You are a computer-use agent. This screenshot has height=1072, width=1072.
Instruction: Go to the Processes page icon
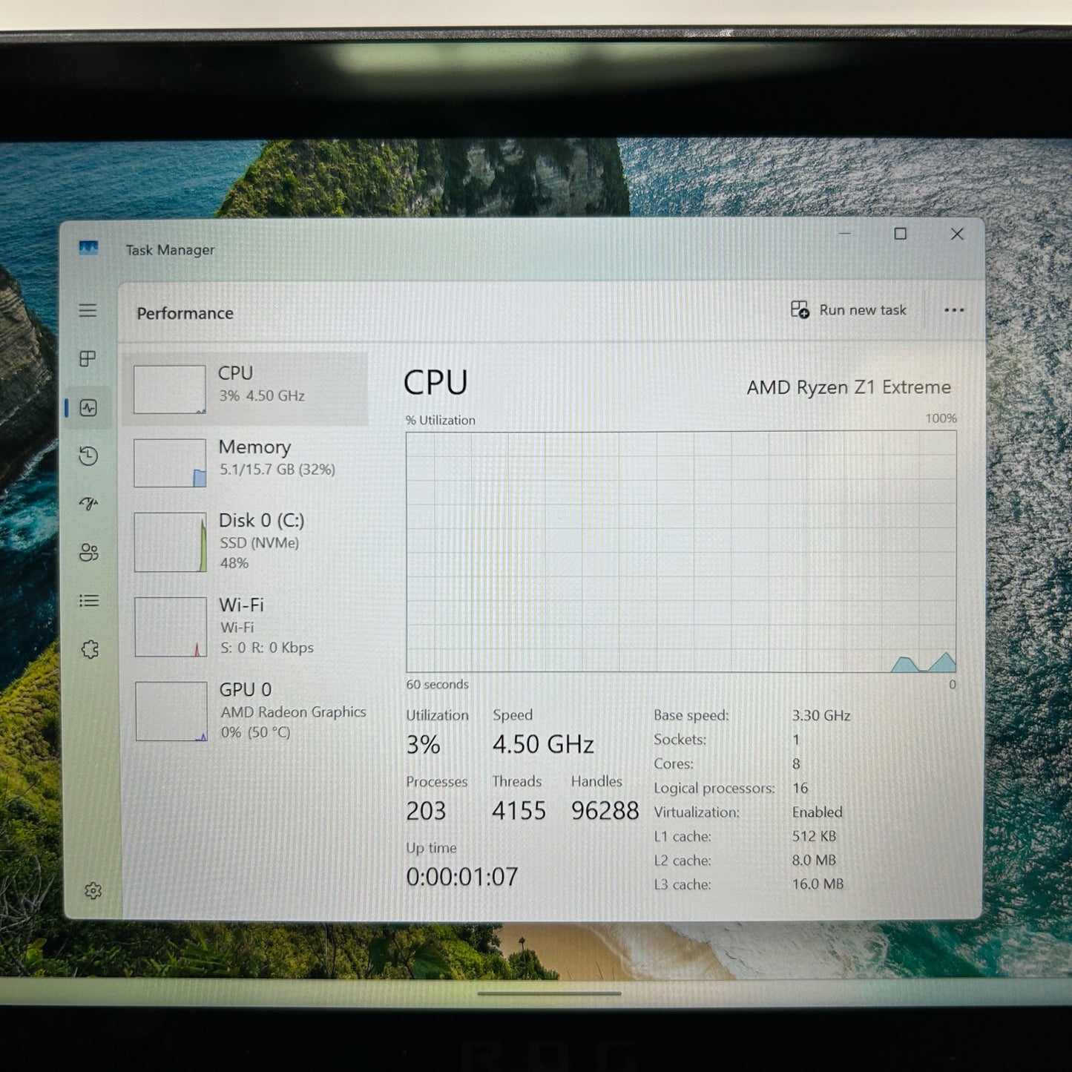(88, 359)
